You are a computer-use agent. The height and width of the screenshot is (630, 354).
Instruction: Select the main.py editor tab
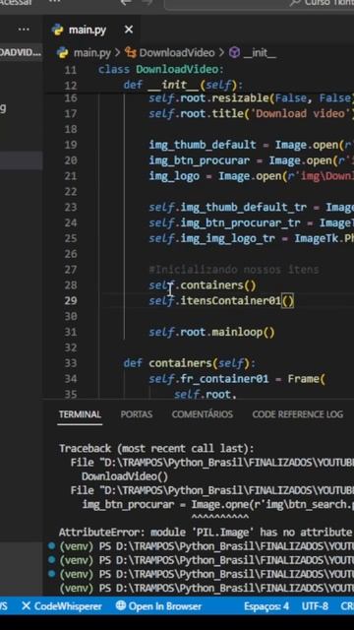click(x=91, y=30)
